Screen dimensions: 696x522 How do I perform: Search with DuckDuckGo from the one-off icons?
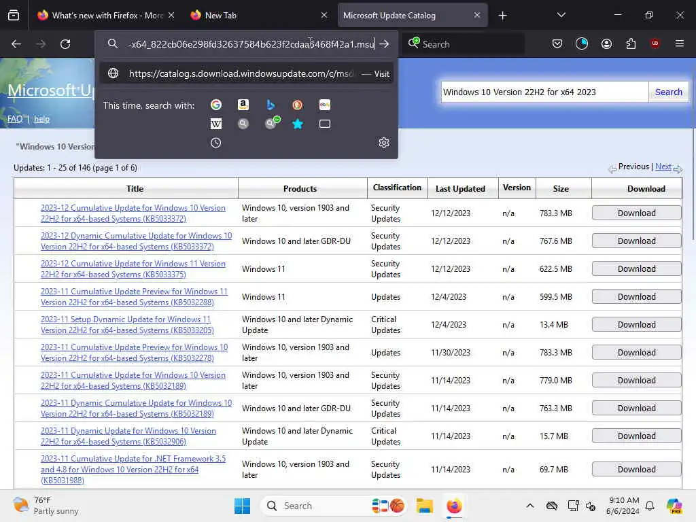298,105
